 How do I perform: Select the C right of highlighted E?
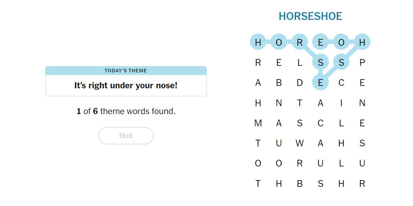pos(341,83)
